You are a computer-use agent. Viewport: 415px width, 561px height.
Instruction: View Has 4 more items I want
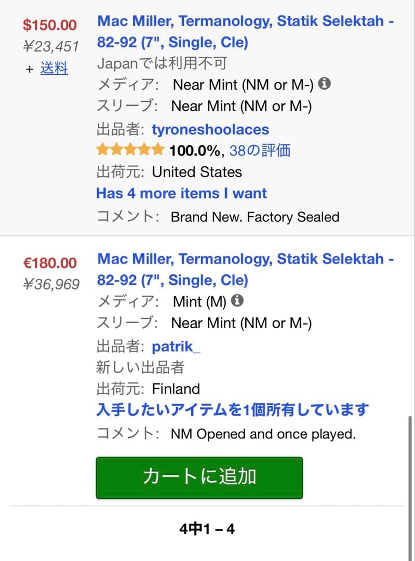(x=181, y=193)
